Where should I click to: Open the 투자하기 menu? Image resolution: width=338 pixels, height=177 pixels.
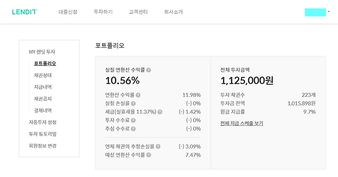103,12
